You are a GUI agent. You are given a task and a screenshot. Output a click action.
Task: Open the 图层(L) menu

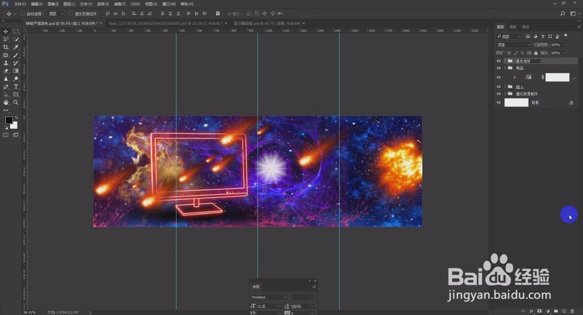click(69, 4)
